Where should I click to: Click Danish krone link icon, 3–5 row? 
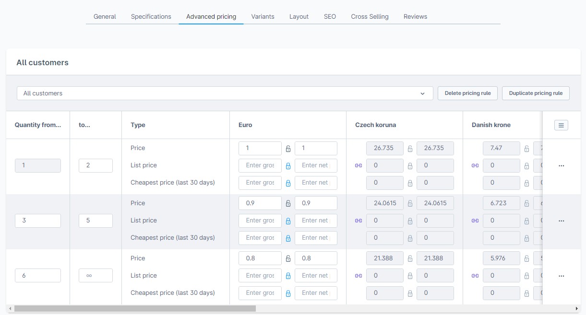pyautogui.click(x=475, y=221)
